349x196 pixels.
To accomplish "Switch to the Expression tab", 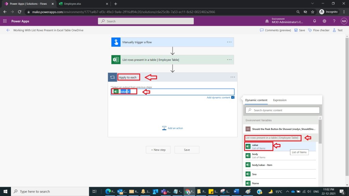I will tap(279, 100).
